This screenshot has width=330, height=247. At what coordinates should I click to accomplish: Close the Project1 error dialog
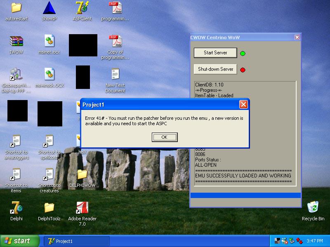(x=243, y=105)
